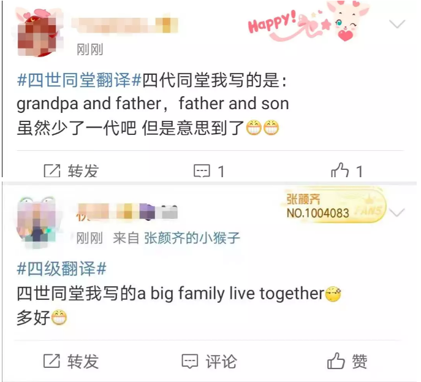
Task: Tap the 赞 thumbs-up icon on second post
Action: [336, 361]
